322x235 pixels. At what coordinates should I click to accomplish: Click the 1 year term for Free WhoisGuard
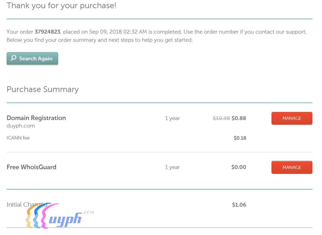pyautogui.click(x=172, y=167)
